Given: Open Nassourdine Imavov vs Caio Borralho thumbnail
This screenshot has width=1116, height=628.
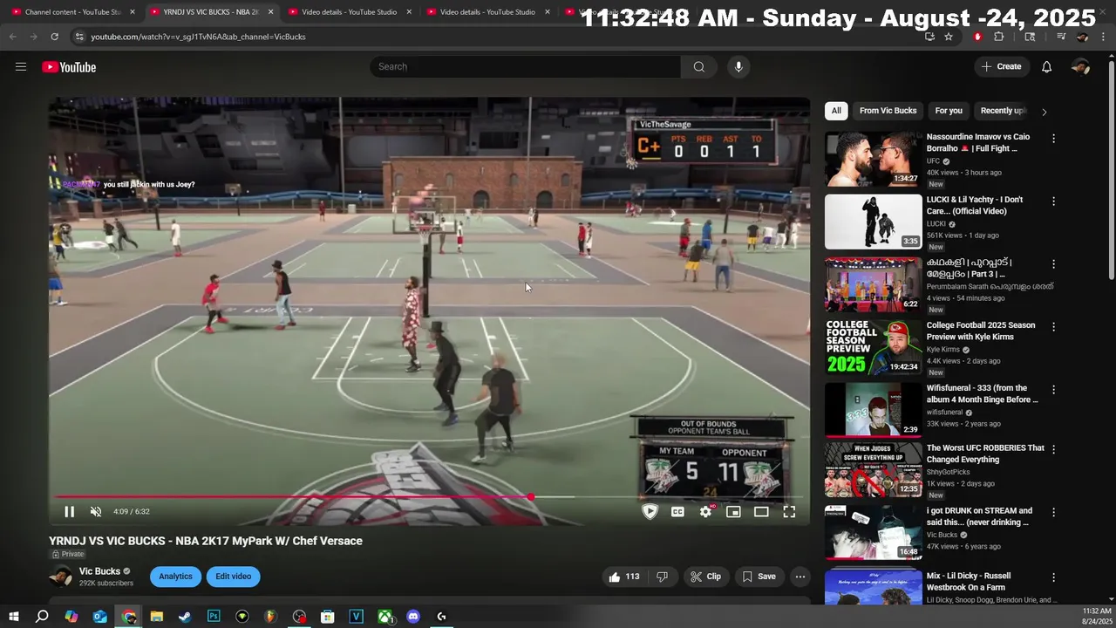Looking at the screenshot, I should click(873, 159).
